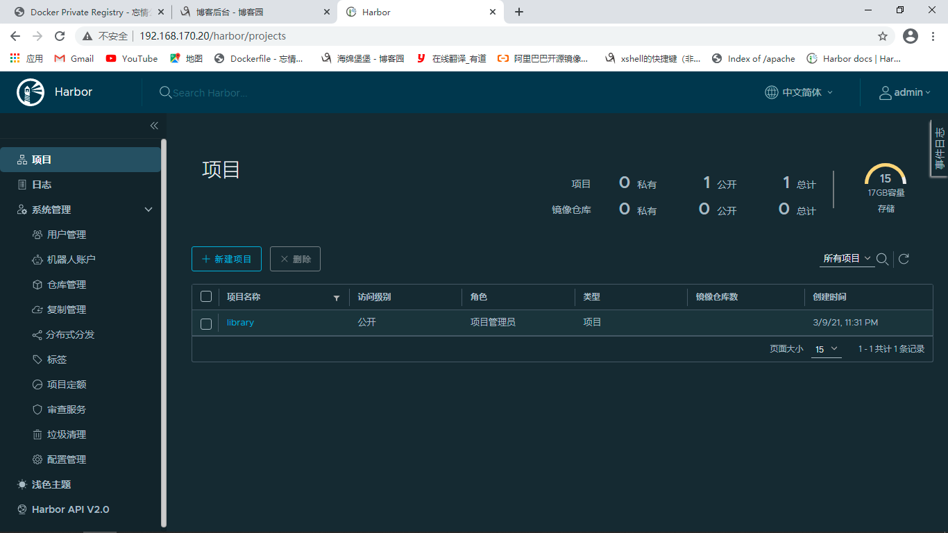Bookmark this page with the star icon
Screen dimensions: 948x533
click(x=883, y=36)
